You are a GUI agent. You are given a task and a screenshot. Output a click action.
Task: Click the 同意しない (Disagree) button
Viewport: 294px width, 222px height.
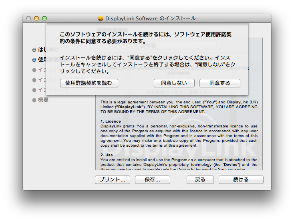(174, 83)
